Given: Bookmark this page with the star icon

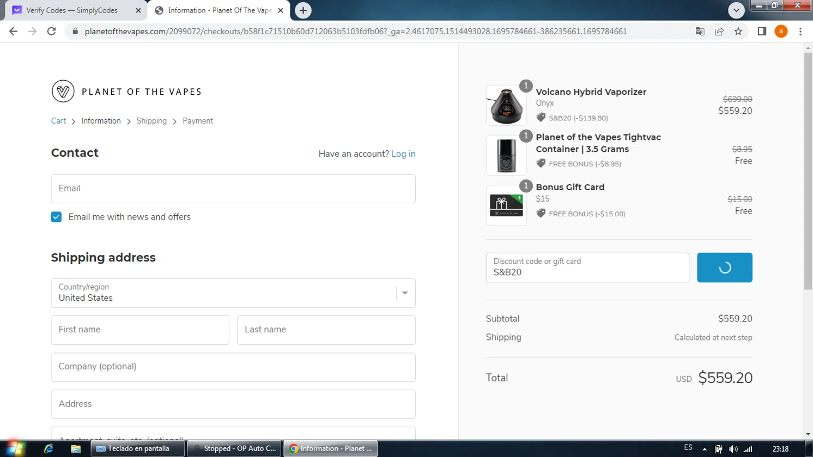Looking at the screenshot, I should (x=738, y=31).
